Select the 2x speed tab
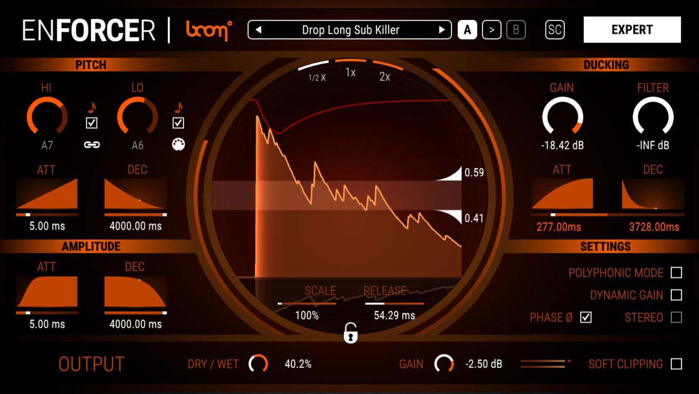699x394 pixels. click(x=385, y=73)
